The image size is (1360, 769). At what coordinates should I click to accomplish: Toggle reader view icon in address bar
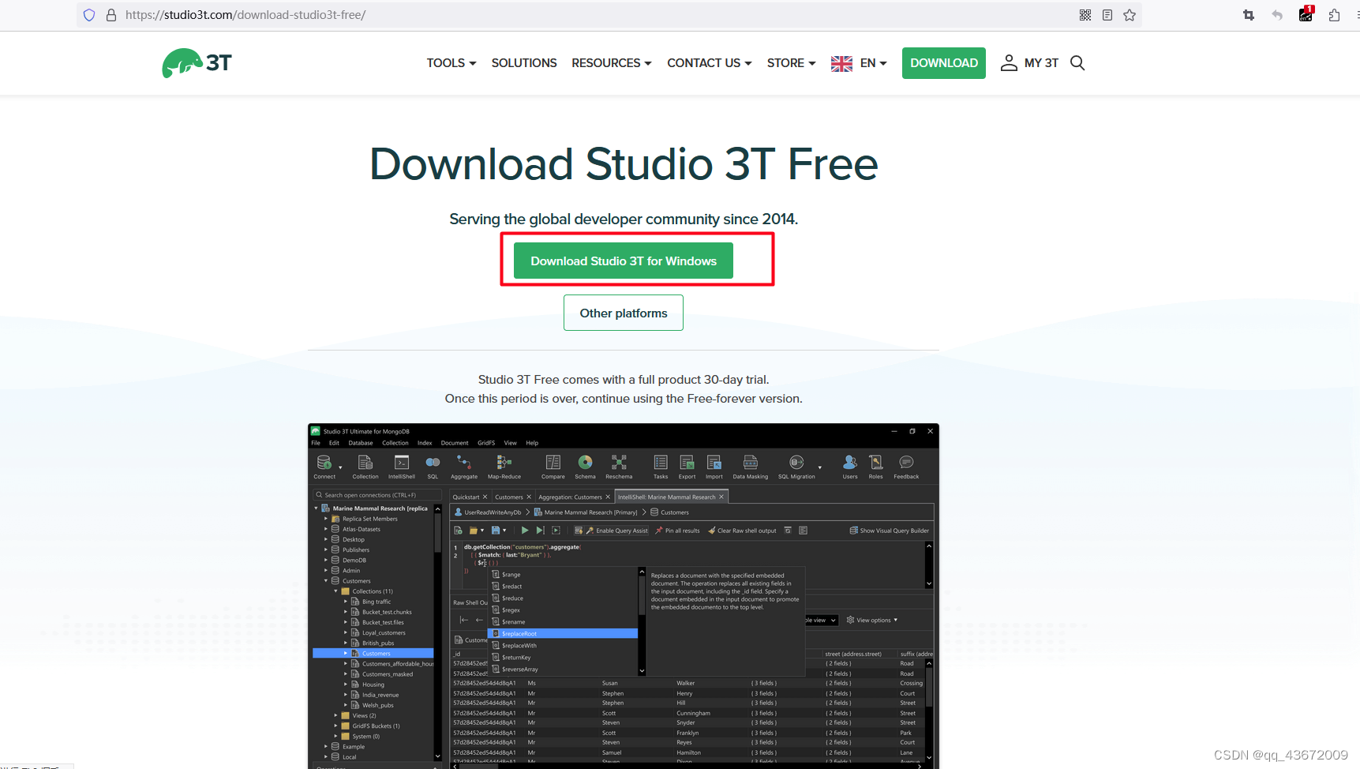coord(1107,15)
